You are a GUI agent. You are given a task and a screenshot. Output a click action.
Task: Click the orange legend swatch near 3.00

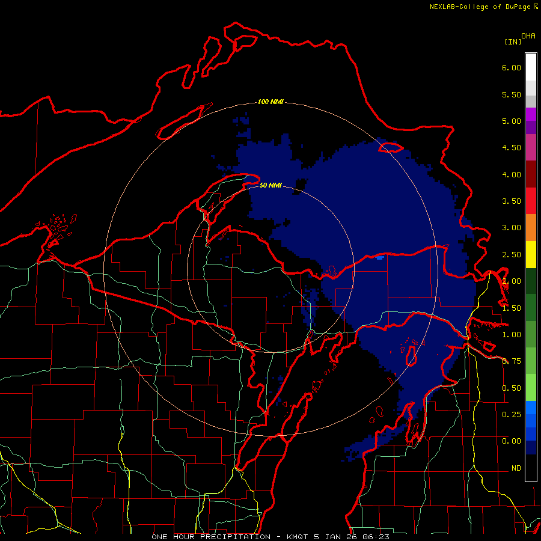click(x=531, y=227)
